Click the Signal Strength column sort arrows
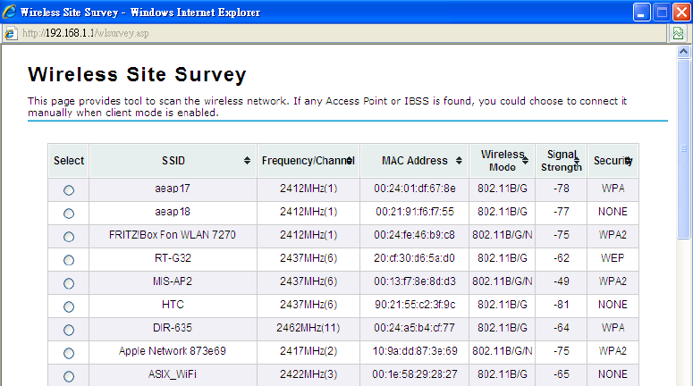This screenshot has width=693, height=386. click(577, 161)
